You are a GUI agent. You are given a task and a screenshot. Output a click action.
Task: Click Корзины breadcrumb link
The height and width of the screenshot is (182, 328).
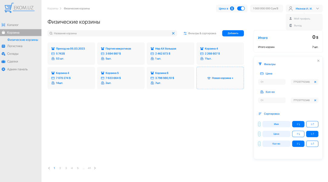click(x=53, y=8)
